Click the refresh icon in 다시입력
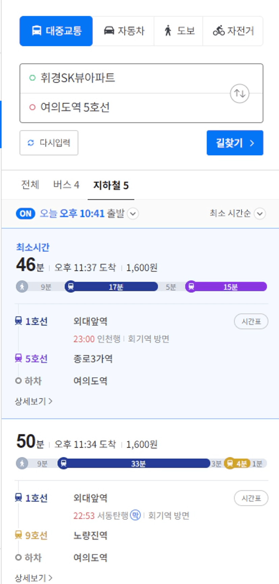The height and width of the screenshot is (584, 279). [x=31, y=143]
